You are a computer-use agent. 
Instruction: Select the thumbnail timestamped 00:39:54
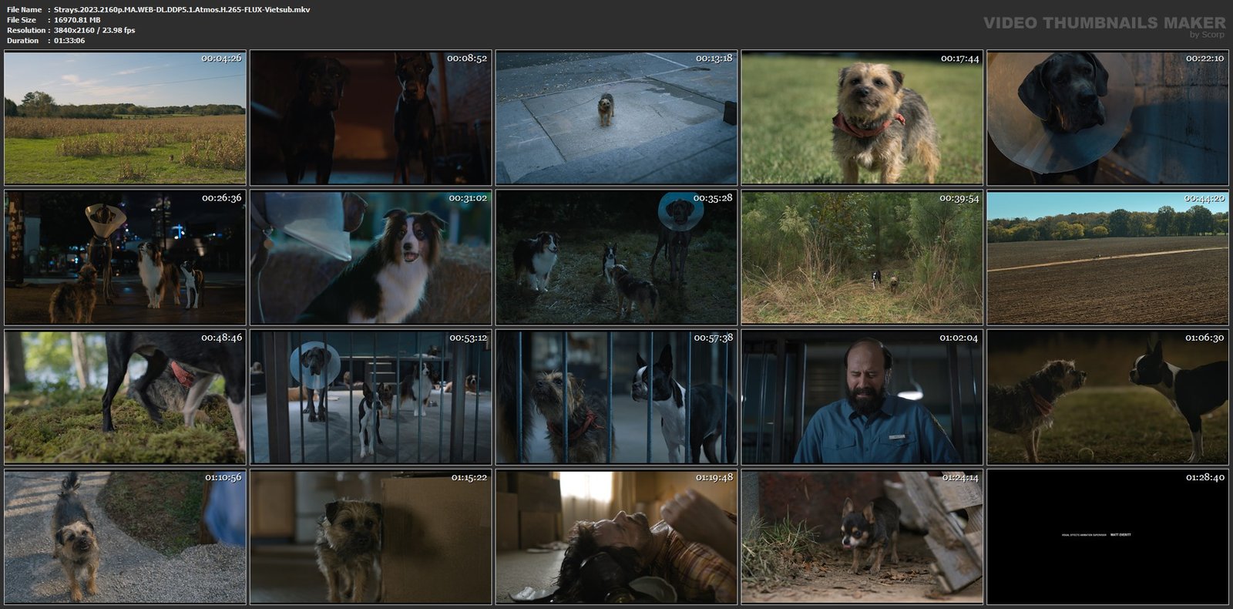862,257
